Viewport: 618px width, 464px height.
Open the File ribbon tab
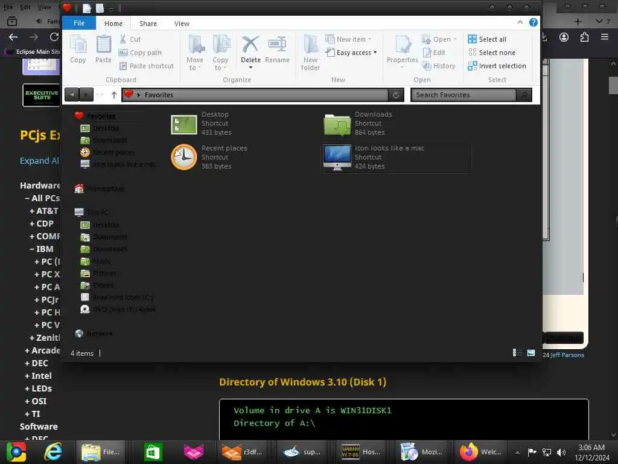79,24
